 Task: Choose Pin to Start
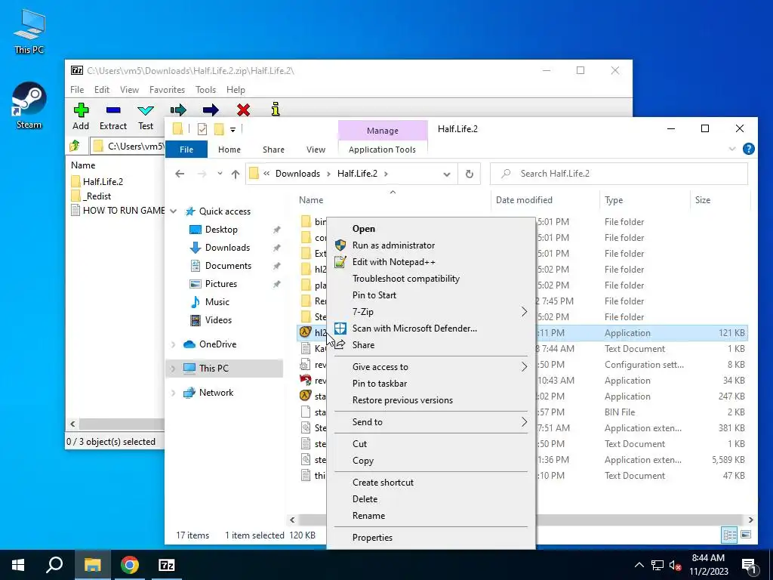pos(431,295)
